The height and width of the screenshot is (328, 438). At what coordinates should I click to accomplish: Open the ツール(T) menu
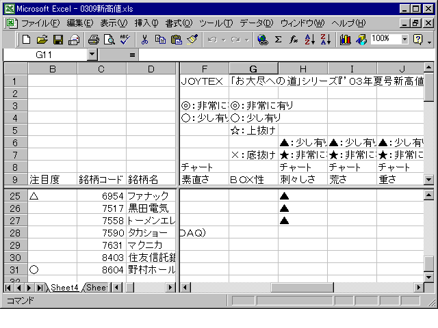pos(216,23)
